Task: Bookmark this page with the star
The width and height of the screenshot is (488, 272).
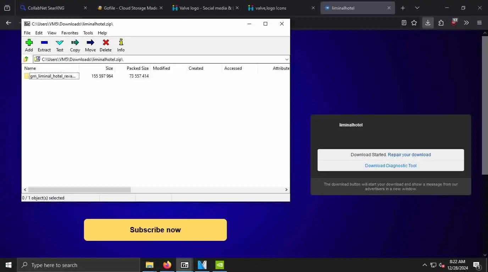Action: (x=414, y=23)
